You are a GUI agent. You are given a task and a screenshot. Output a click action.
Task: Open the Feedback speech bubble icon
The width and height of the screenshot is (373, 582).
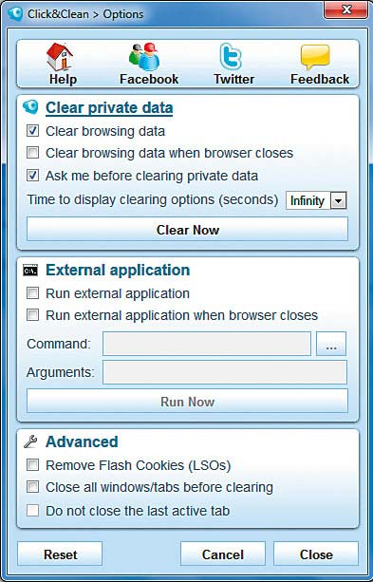315,57
